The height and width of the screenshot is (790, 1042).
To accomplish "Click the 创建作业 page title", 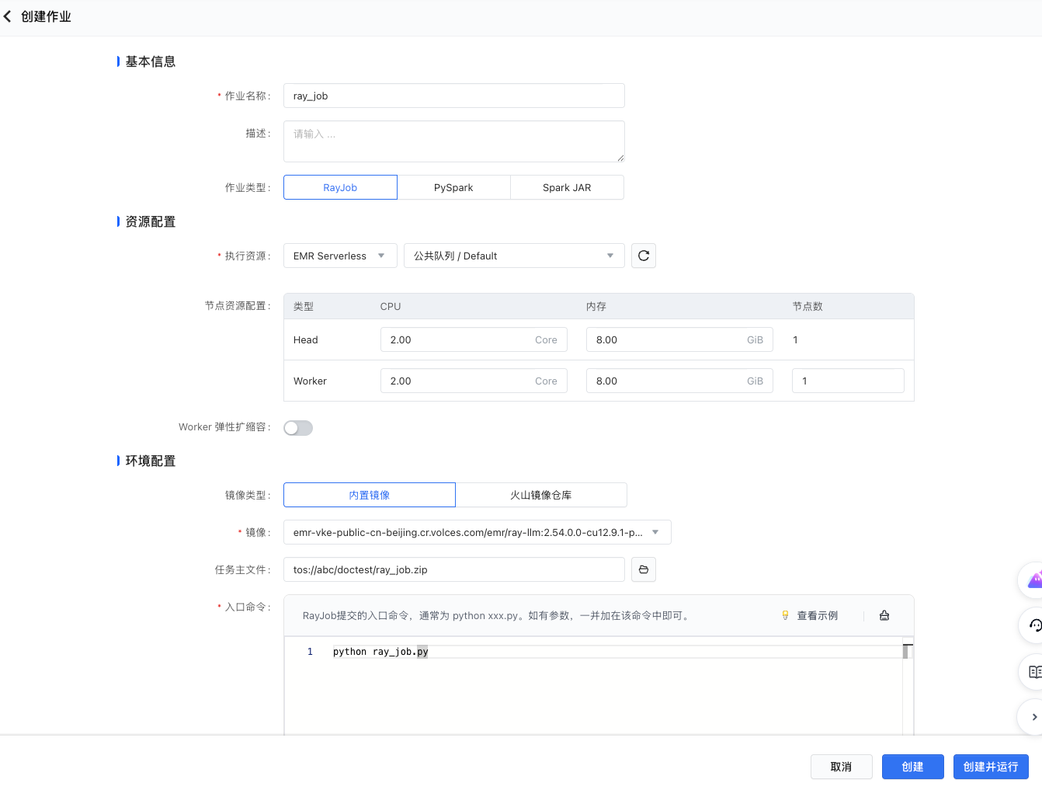I will coord(46,16).
